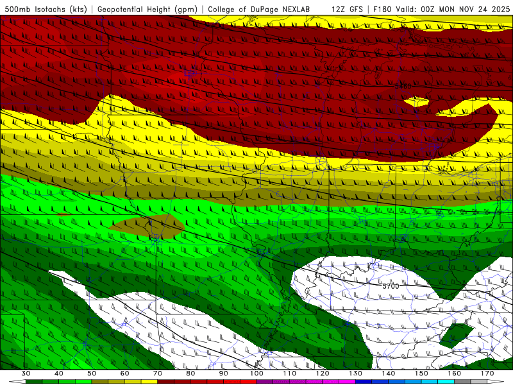Click the bright green 45-50 kt legend swatch

pyautogui.click(x=83, y=381)
